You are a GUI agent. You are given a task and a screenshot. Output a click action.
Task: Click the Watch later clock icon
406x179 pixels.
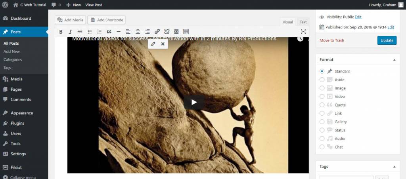[300, 39]
